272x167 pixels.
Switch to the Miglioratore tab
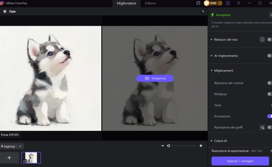(126, 3)
